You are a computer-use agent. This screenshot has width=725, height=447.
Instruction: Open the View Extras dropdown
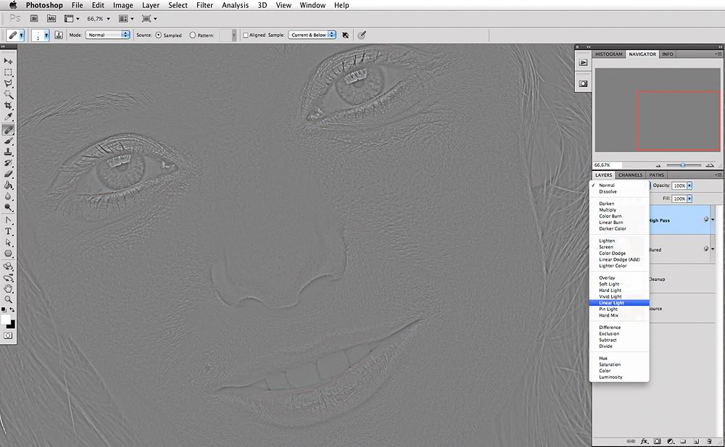point(72,19)
